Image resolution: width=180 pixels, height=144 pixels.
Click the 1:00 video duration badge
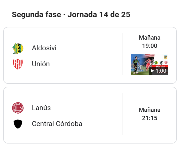click(x=158, y=71)
